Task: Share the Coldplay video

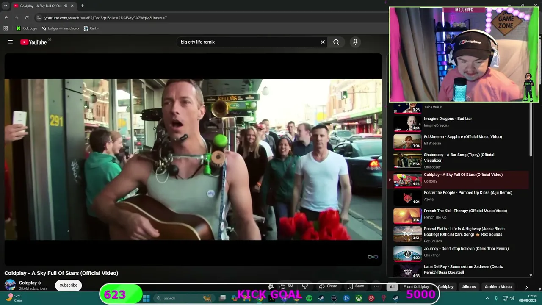Action: pos(328,286)
